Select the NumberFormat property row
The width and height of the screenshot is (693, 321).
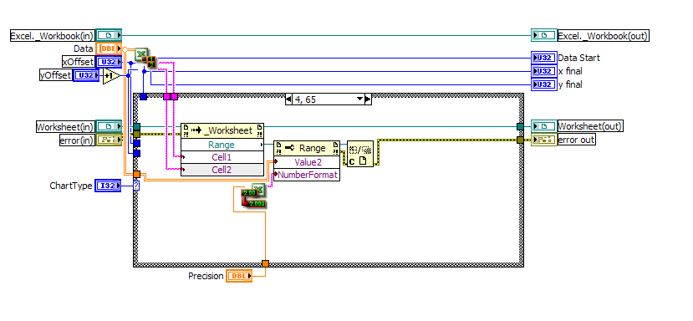click(x=307, y=175)
